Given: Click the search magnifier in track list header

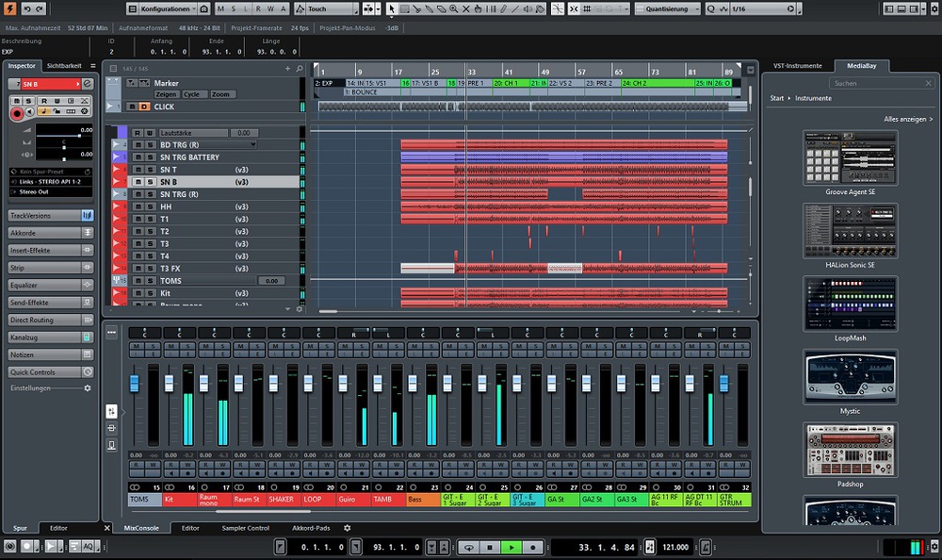Looking at the screenshot, I should click(300, 69).
